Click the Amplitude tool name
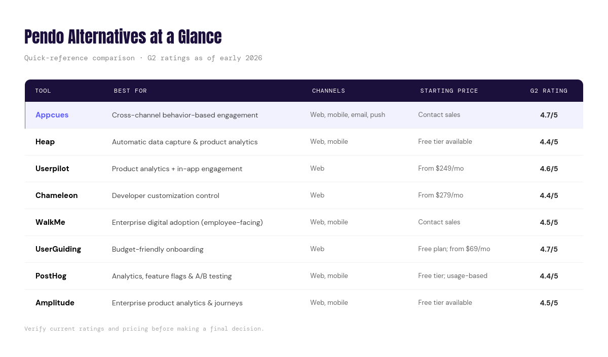608x357 pixels. tap(55, 303)
